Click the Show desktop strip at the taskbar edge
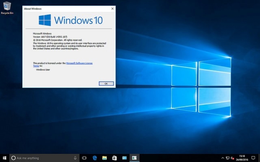The image size is (260, 162). pos(259,158)
